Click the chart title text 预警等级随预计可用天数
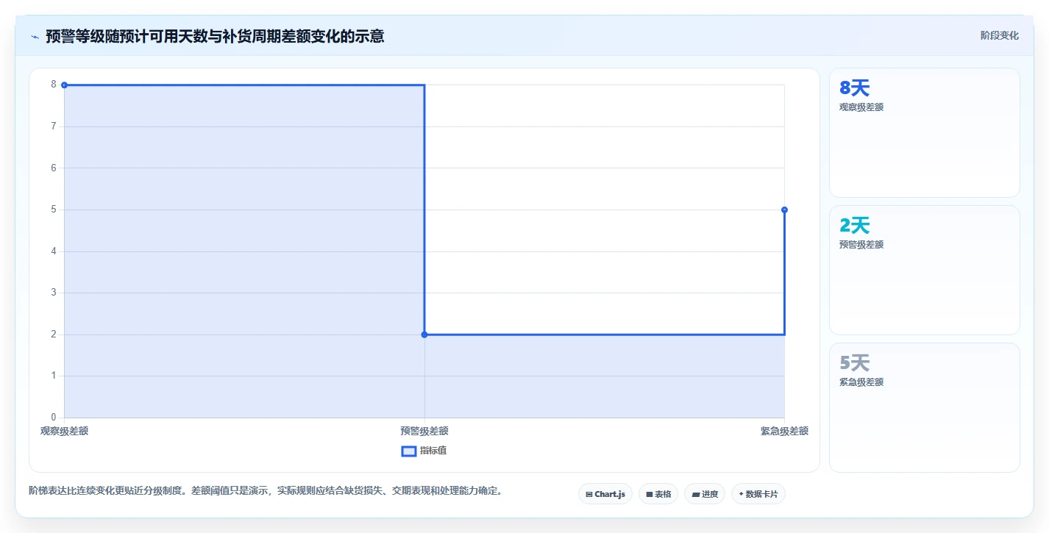 (214, 36)
